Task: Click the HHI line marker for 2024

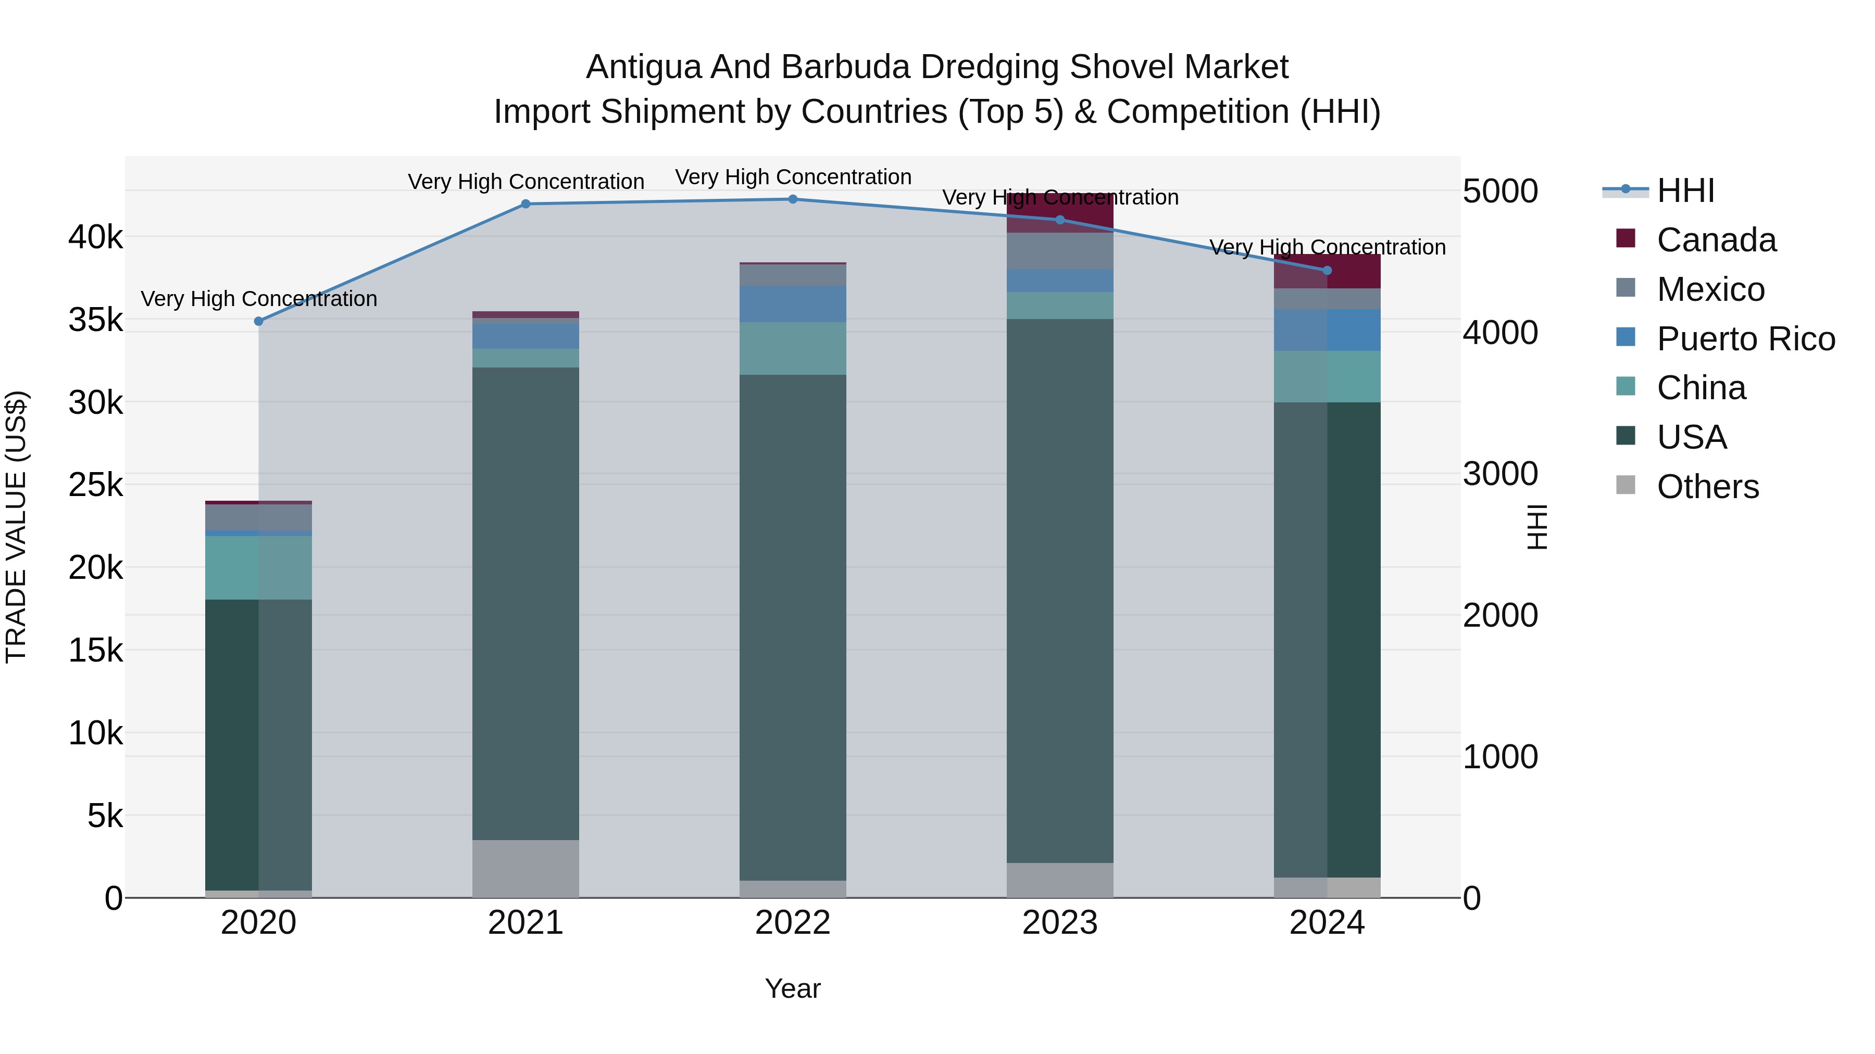Action: [x=1327, y=271]
